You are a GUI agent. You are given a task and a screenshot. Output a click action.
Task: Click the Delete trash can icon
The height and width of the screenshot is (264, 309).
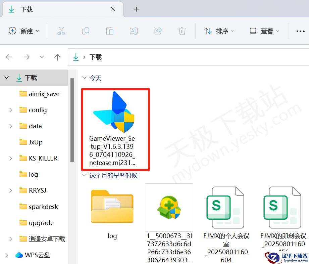point(182,31)
